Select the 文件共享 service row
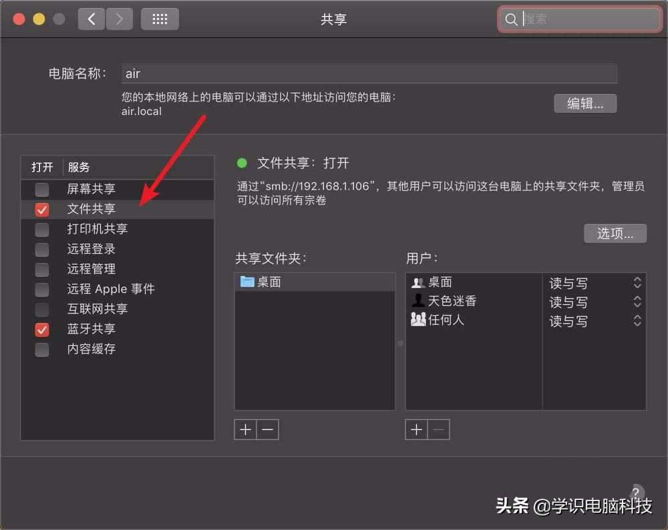 pos(118,209)
